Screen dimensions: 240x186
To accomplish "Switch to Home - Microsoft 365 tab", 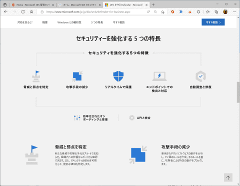I will (x=33, y=5).
